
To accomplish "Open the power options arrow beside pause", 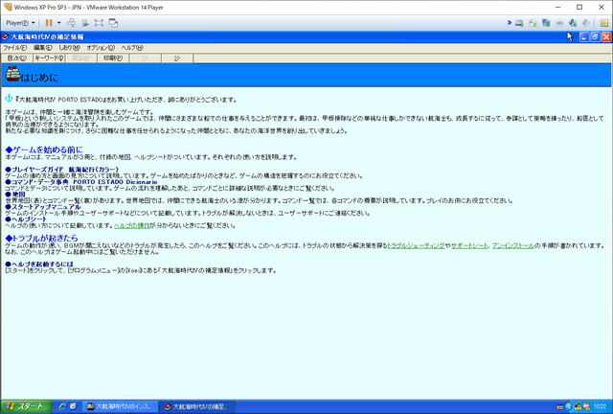I will point(59,23).
